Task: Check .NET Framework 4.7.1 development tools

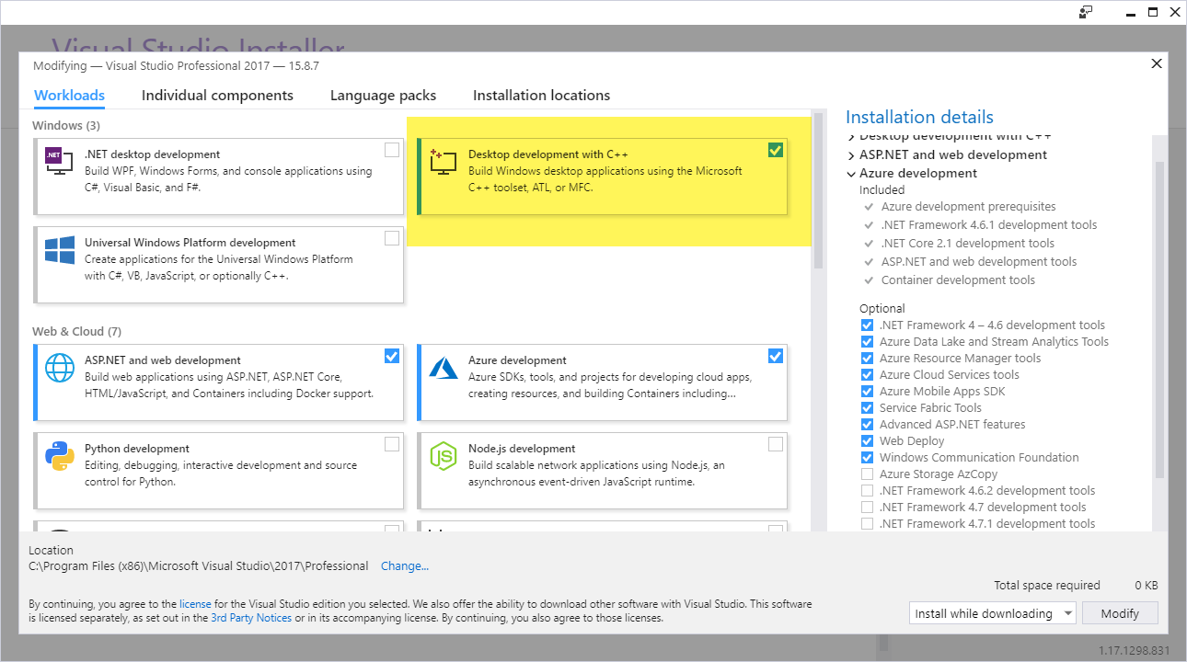Action: (867, 524)
